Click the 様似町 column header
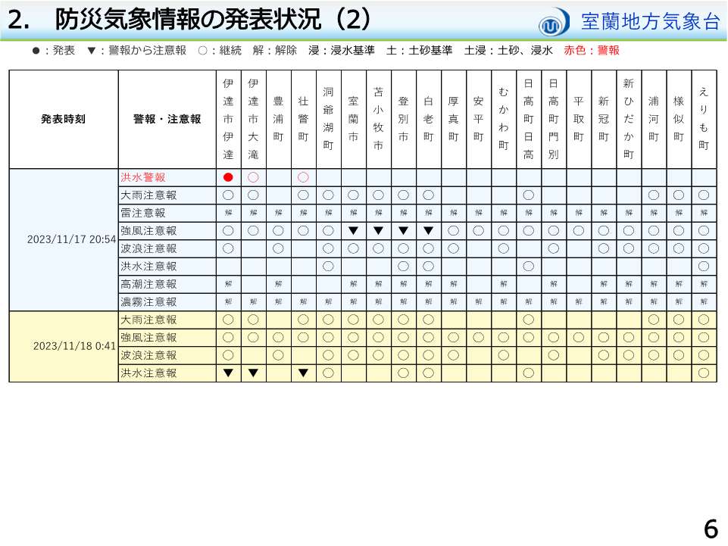Screen dimensions: 728x546 pos(679,119)
